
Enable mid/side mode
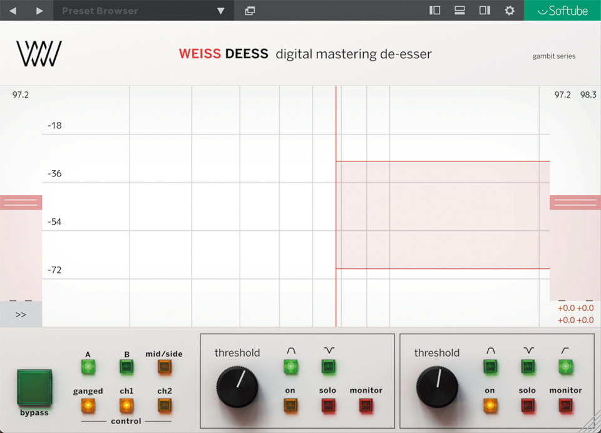pos(165,367)
